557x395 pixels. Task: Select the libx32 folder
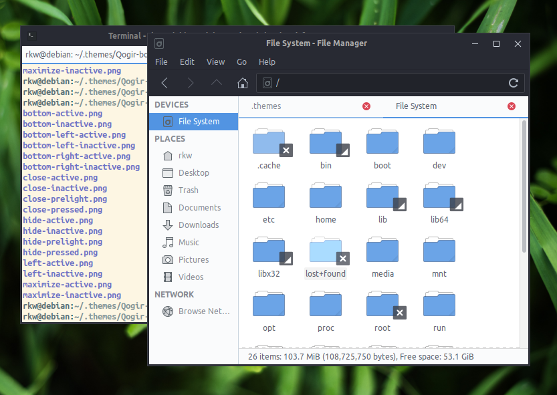269,257
